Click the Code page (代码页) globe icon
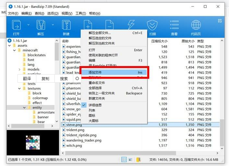Image resolution: width=229 pixels, height=166 pixels. (196, 25)
